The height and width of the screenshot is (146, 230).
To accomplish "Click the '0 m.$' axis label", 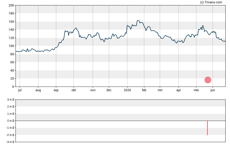I will click(11, 121).
